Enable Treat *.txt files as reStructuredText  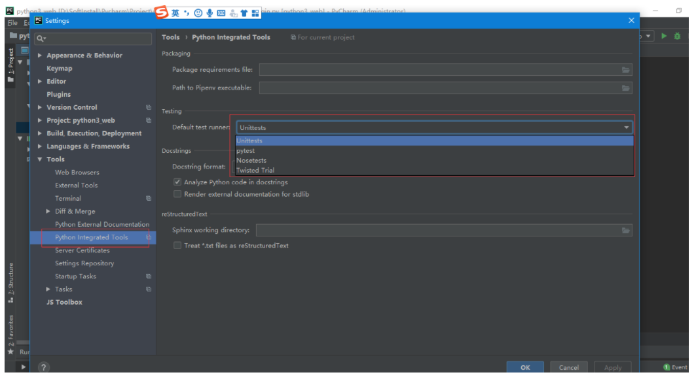pyautogui.click(x=177, y=246)
